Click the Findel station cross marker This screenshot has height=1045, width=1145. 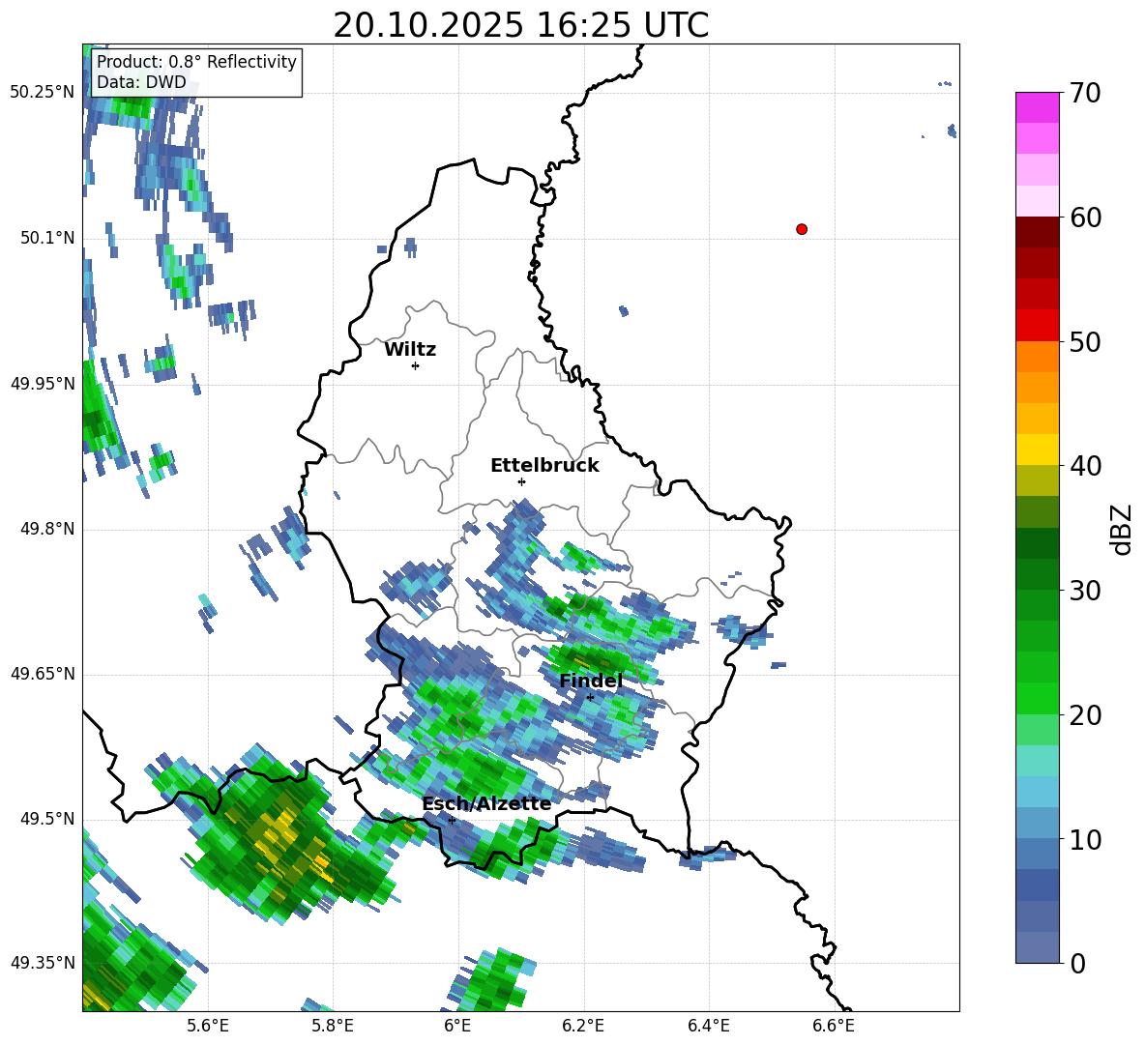(590, 698)
